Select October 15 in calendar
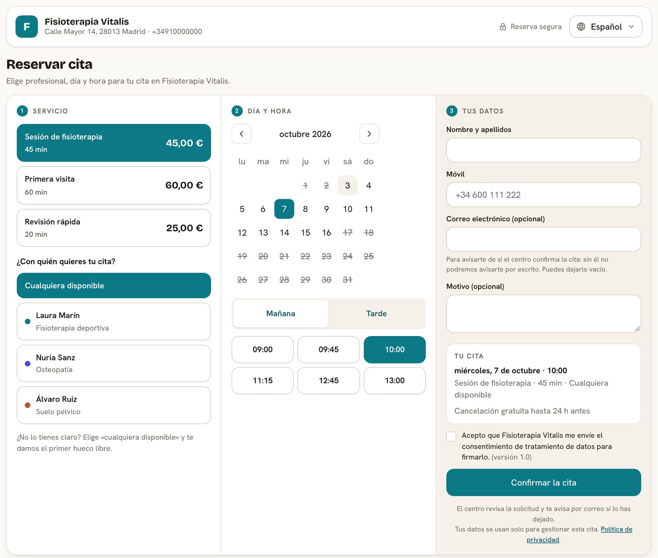The width and height of the screenshot is (658, 558). tap(305, 233)
